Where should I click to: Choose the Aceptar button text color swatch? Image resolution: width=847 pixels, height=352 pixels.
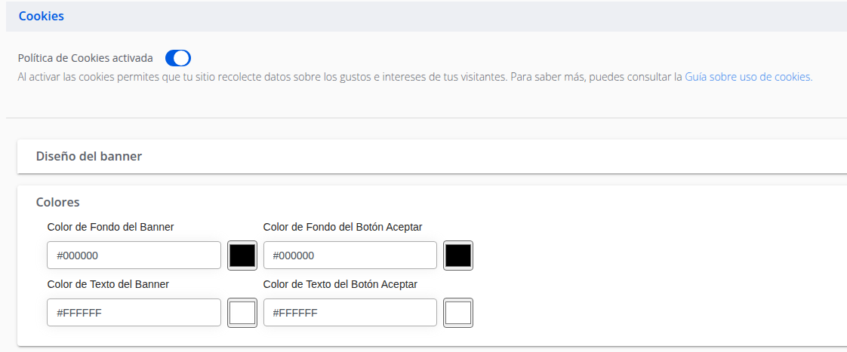458,313
